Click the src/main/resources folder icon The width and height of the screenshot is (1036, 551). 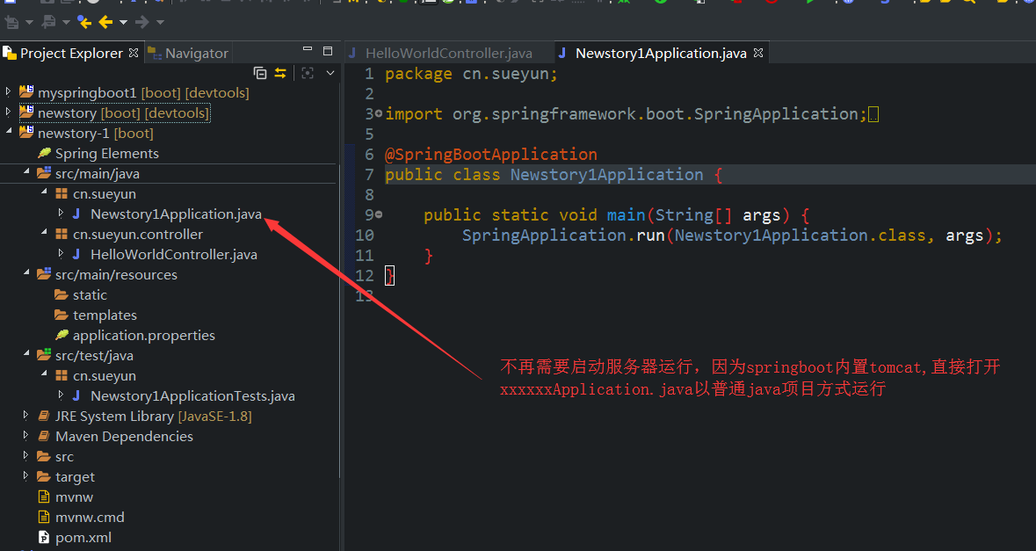pos(44,274)
